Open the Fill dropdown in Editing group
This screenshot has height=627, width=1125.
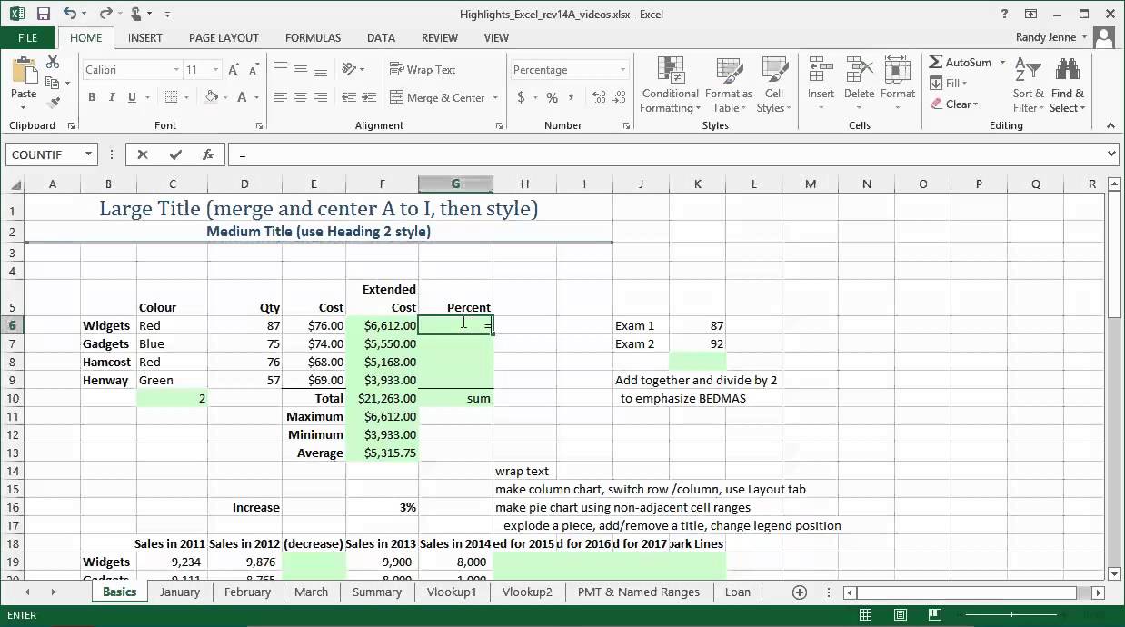pos(949,83)
